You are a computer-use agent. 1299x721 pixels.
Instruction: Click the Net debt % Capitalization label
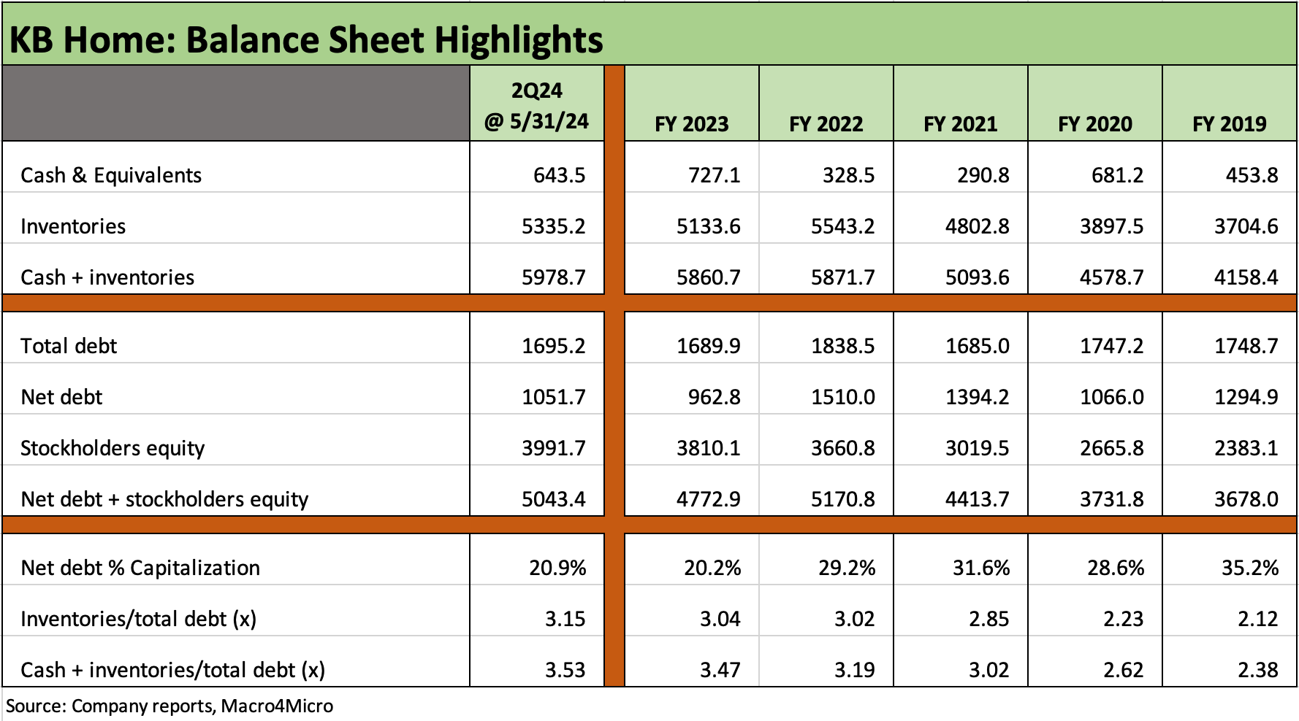pos(140,568)
